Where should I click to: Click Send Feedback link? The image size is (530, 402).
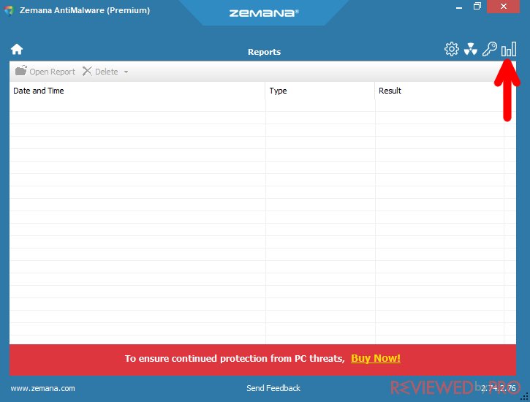tap(273, 388)
